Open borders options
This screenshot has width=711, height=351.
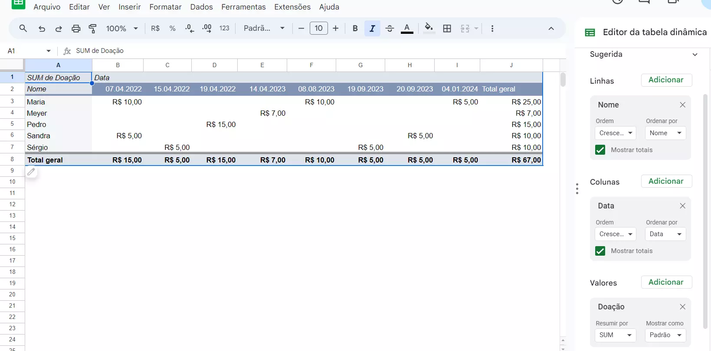tap(447, 29)
